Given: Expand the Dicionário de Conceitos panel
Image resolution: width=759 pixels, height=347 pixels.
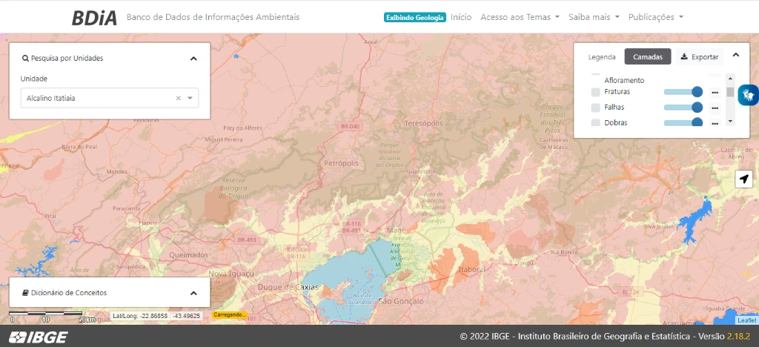Looking at the screenshot, I should [x=193, y=294].
